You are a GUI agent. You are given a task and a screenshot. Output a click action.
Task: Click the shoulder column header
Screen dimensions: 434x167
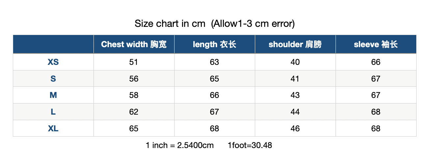point(295,44)
